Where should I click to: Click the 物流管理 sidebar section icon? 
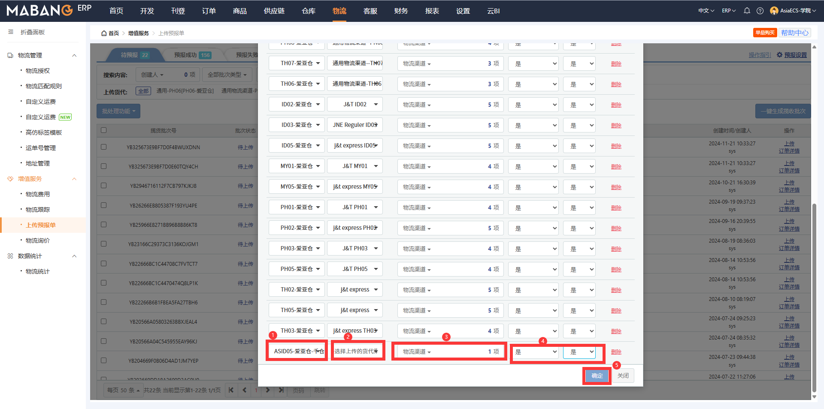click(10, 55)
